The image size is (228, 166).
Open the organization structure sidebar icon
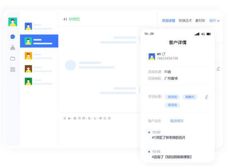click(x=13, y=48)
